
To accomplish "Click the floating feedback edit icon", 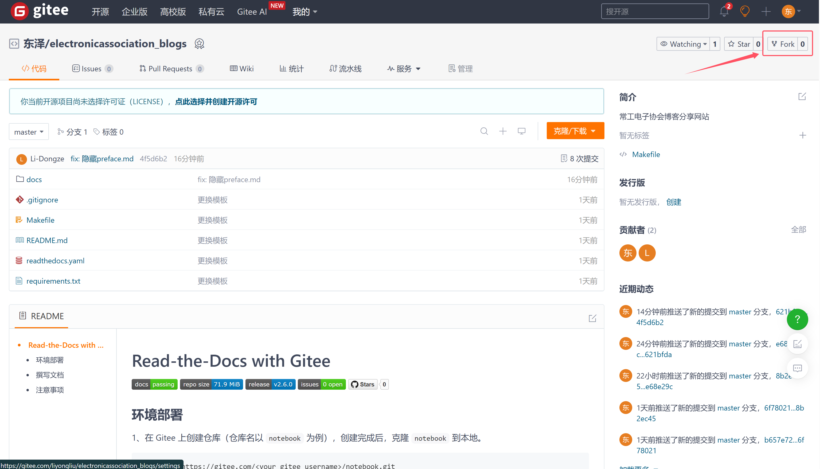I will click(797, 344).
